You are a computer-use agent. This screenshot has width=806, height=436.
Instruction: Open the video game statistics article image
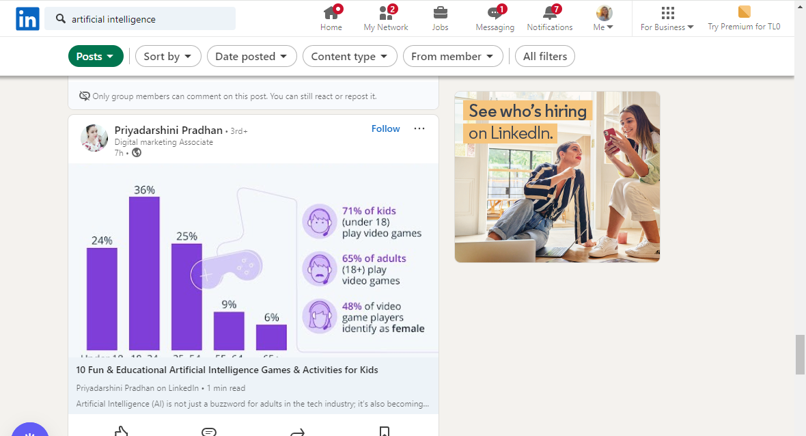click(x=253, y=260)
